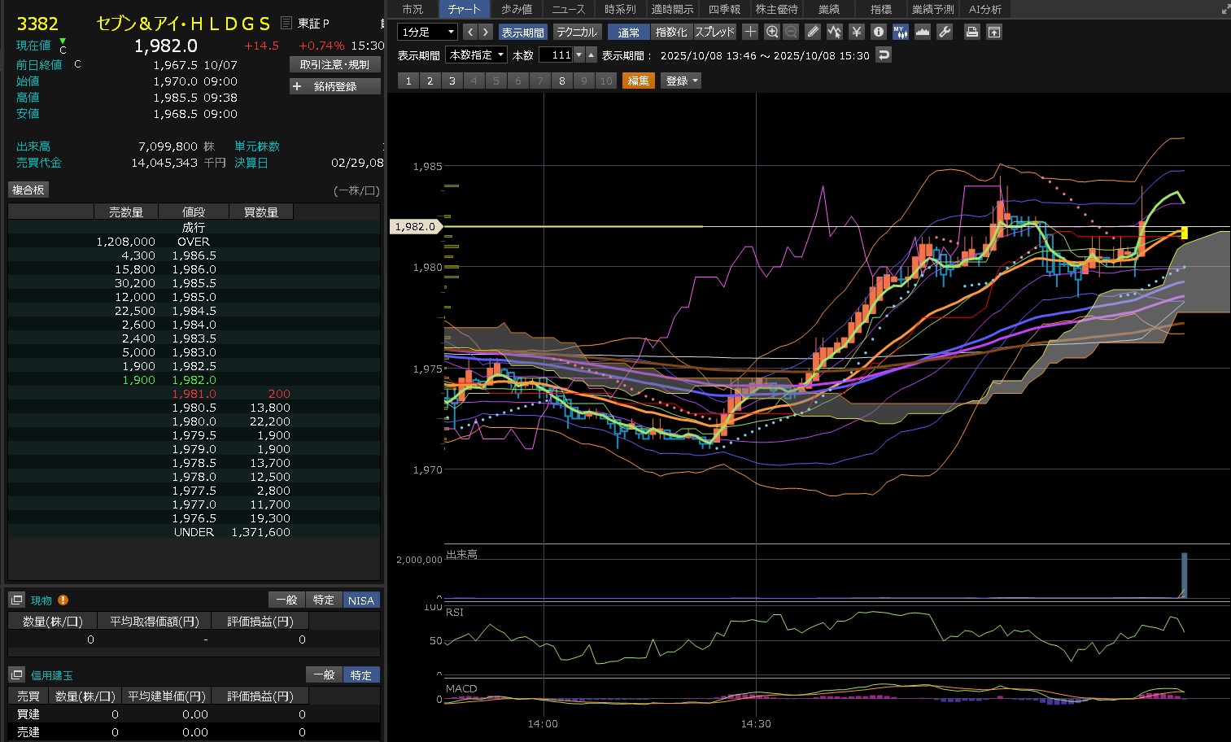The height and width of the screenshot is (742, 1231).
Task: Click the printer icon to print chart
Action: click(x=971, y=32)
